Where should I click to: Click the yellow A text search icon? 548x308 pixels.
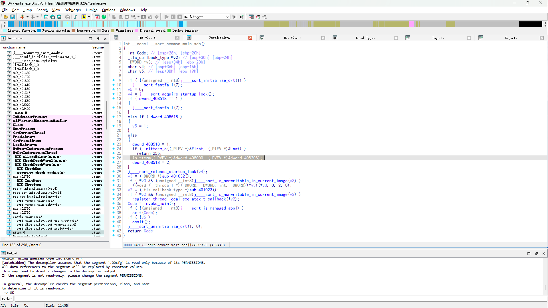click(84, 17)
